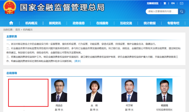Click the name 肖远企
The width and height of the screenshot is (189, 112).
(59, 106)
